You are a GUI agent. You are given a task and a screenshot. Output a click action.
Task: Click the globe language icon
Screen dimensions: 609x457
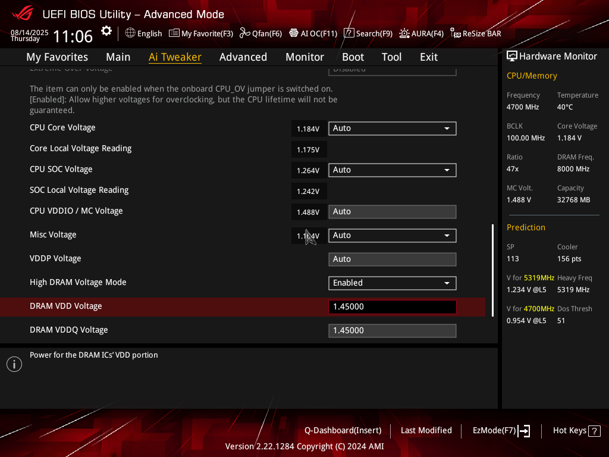pyautogui.click(x=130, y=33)
